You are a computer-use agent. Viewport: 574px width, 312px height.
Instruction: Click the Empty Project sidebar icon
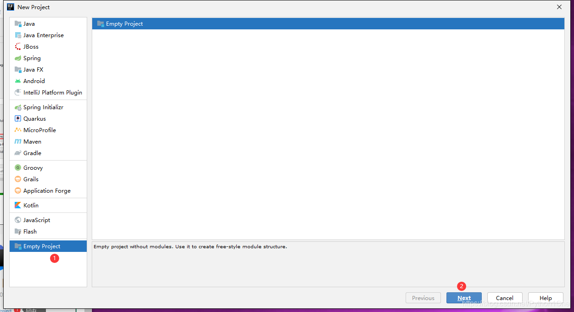[x=18, y=246]
